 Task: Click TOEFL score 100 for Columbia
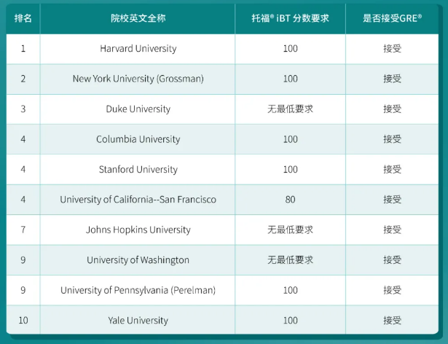pos(290,139)
